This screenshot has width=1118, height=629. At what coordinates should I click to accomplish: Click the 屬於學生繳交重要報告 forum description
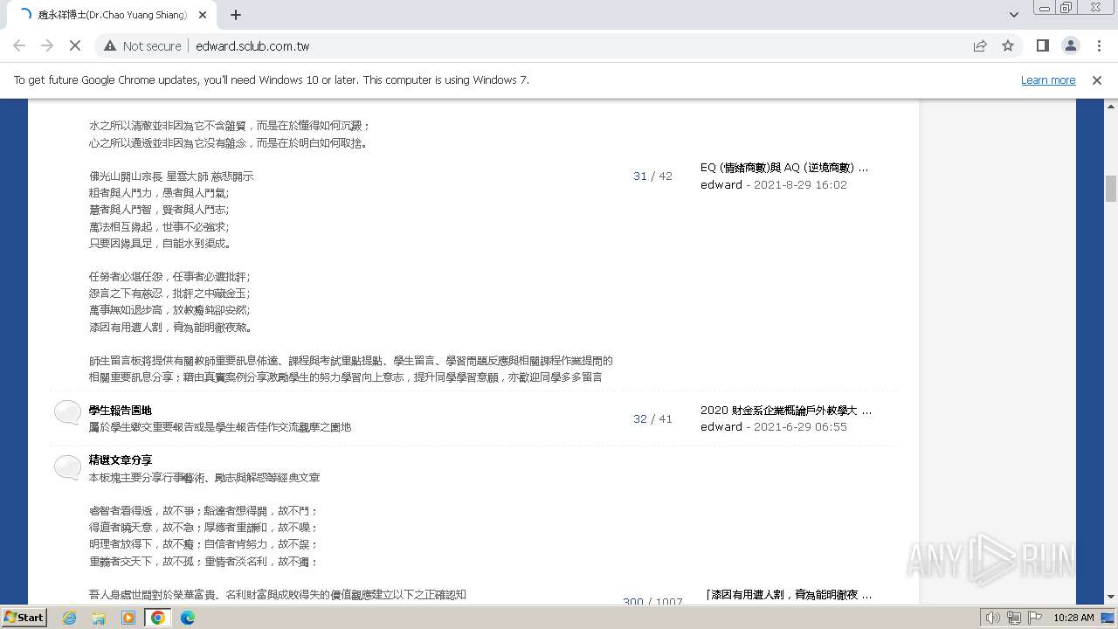tap(220, 427)
